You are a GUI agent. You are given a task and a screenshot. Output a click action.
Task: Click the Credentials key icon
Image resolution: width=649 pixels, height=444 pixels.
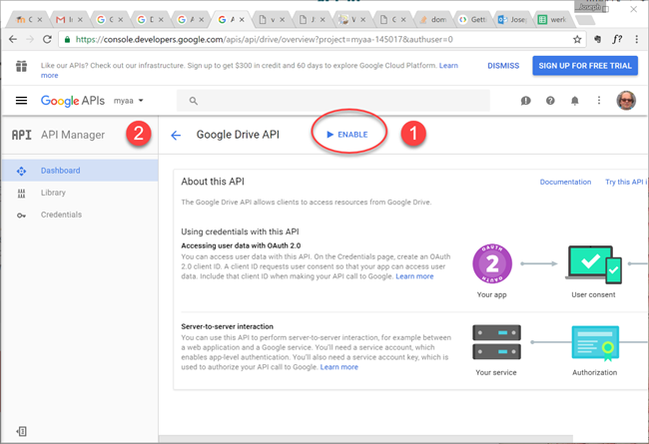tap(21, 216)
